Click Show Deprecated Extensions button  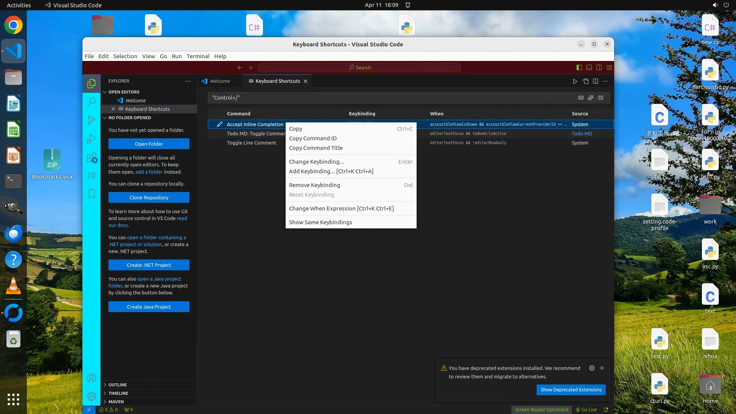(571, 390)
